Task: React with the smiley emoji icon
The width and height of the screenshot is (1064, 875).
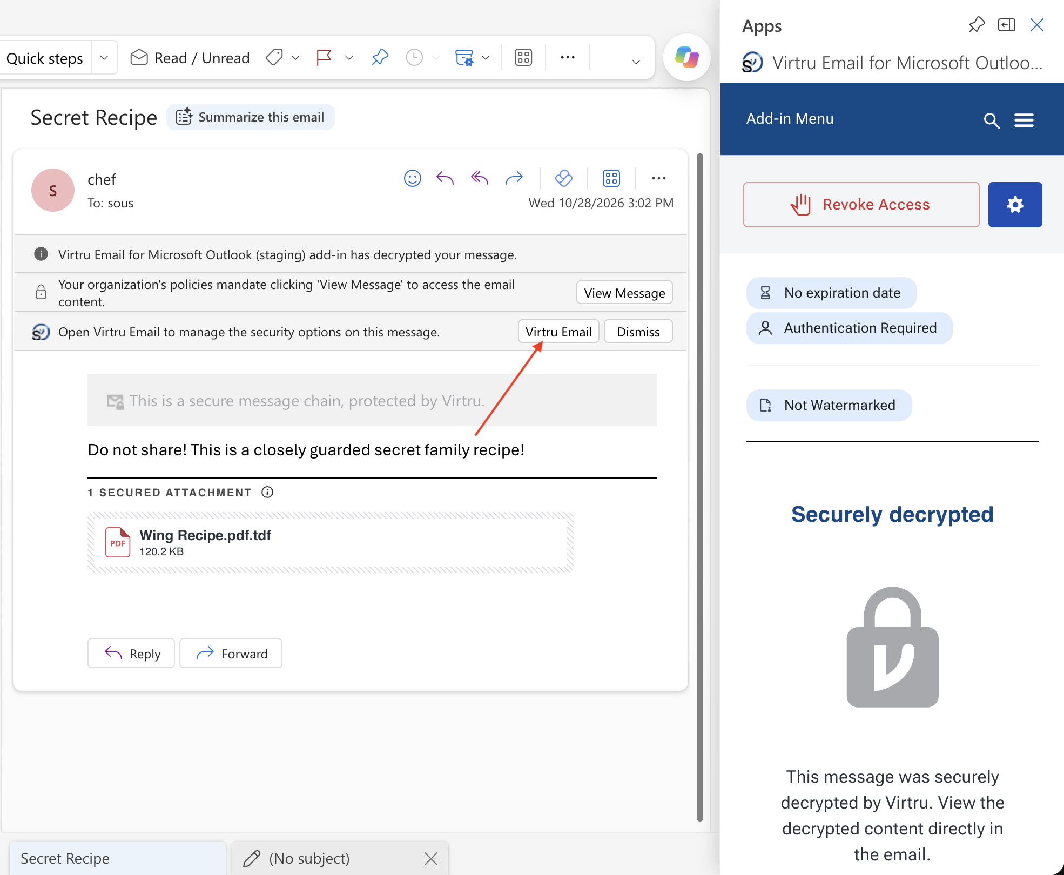Action: click(x=413, y=178)
